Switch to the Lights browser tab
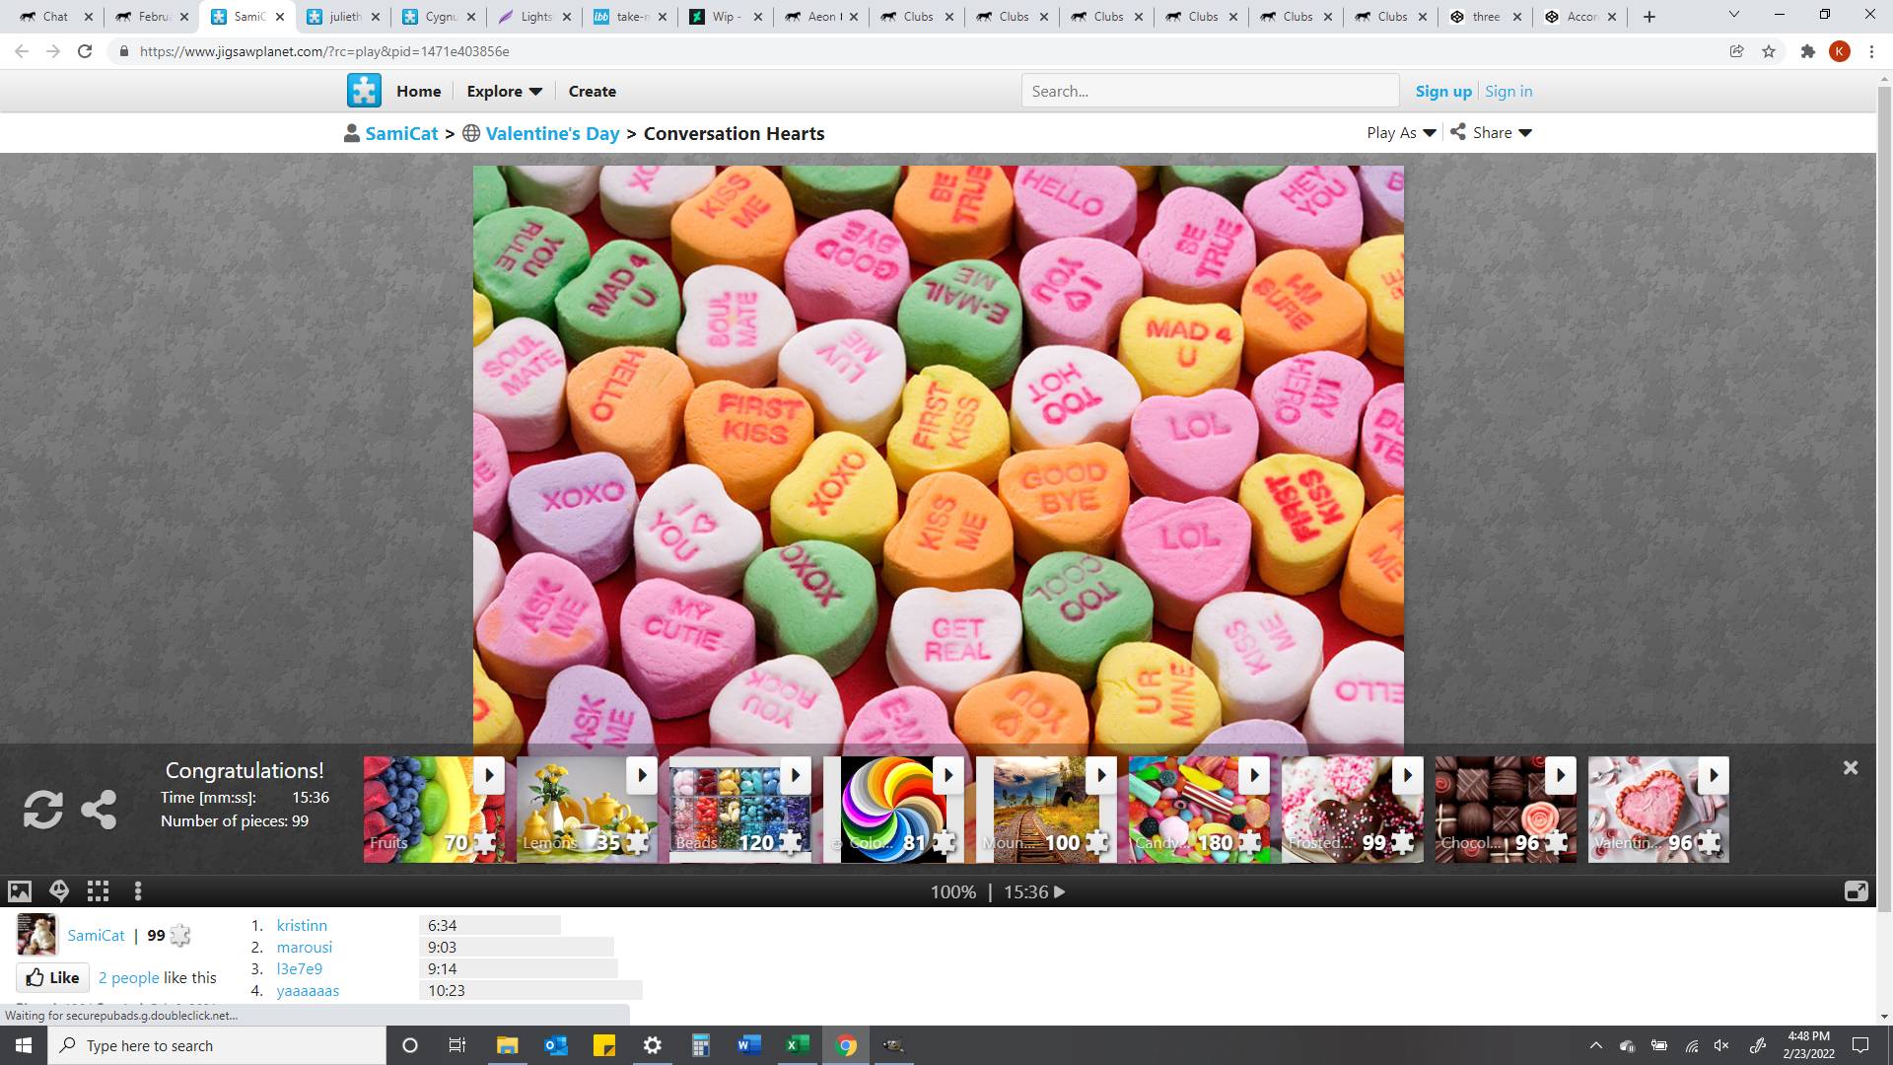Image resolution: width=1893 pixels, height=1065 pixels. 535,16
